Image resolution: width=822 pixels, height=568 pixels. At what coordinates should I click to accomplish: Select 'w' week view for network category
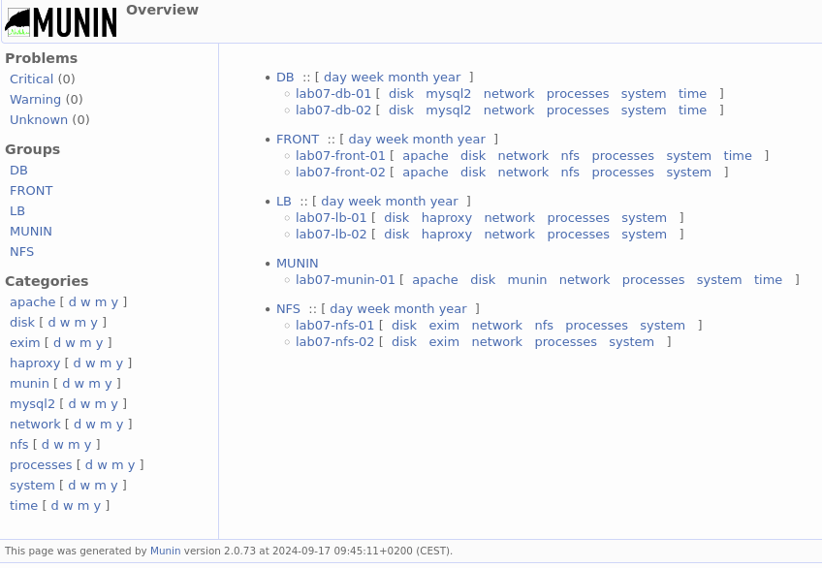tap(91, 425)
